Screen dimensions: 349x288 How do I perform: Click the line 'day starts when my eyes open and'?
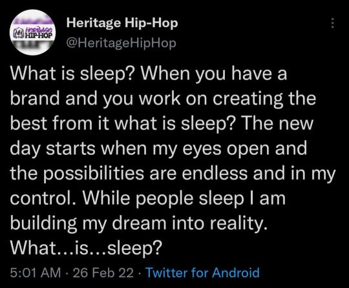158,149
